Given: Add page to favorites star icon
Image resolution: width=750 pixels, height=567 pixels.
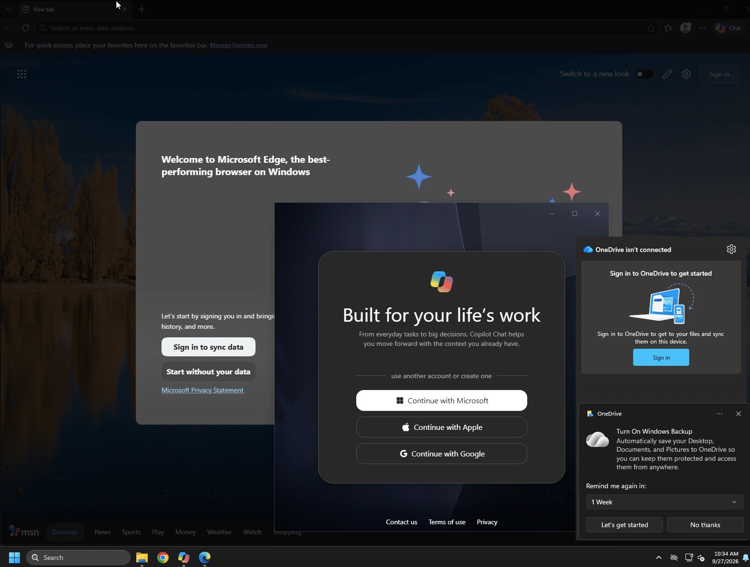Looking at the screenshot, I should [651, 28].
